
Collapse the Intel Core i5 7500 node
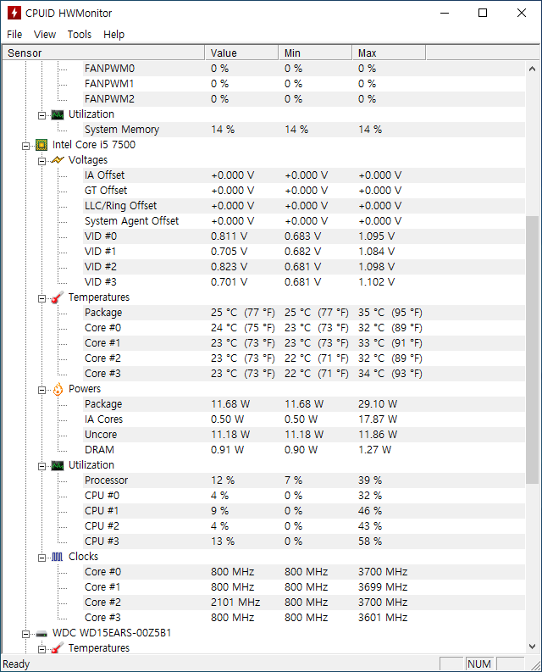(x=25, y=146)
